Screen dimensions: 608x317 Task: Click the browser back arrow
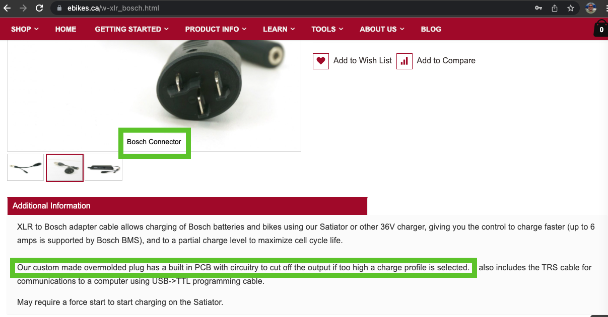click(x=7, y=9)
